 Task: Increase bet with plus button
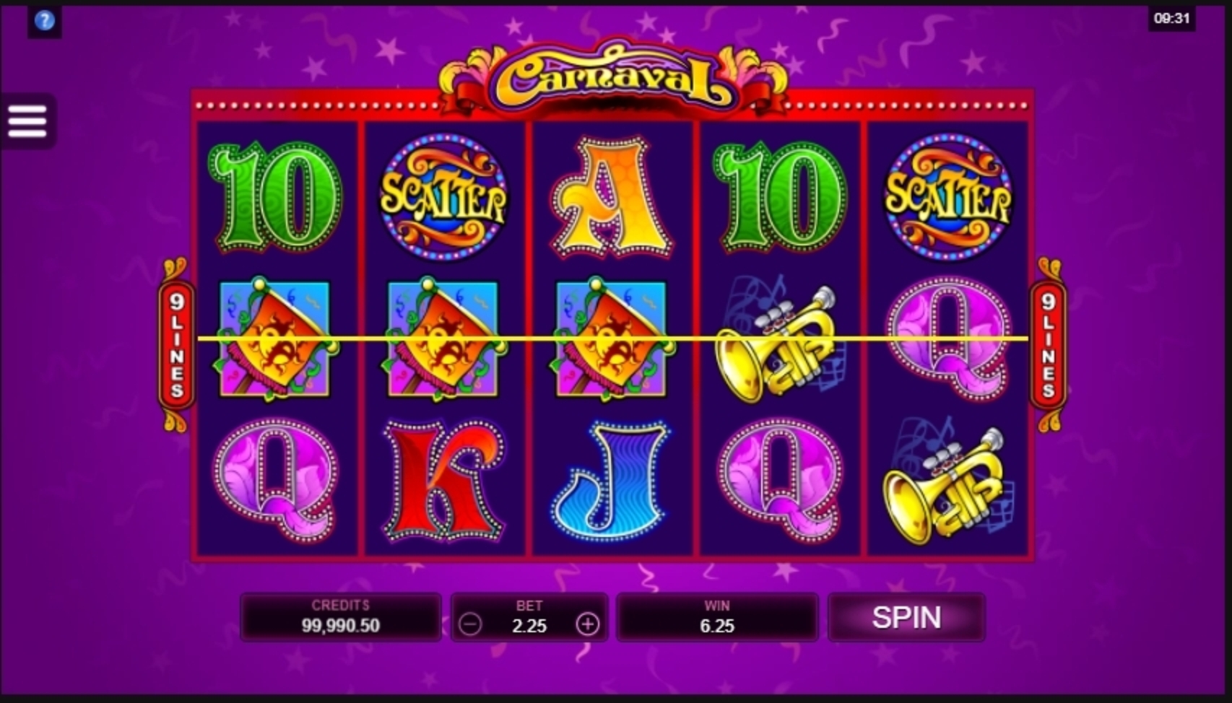pos(588,624)
